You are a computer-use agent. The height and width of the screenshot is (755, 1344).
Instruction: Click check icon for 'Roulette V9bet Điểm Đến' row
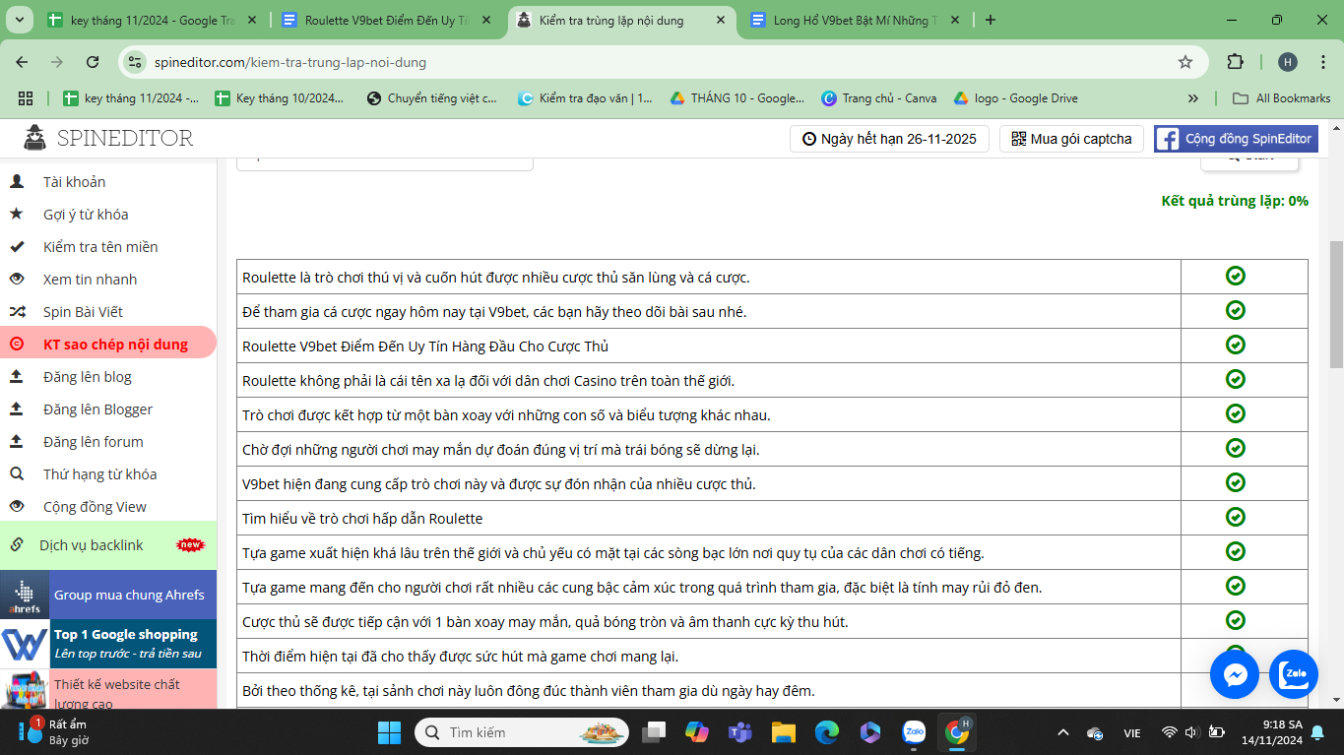point(1236,345)
